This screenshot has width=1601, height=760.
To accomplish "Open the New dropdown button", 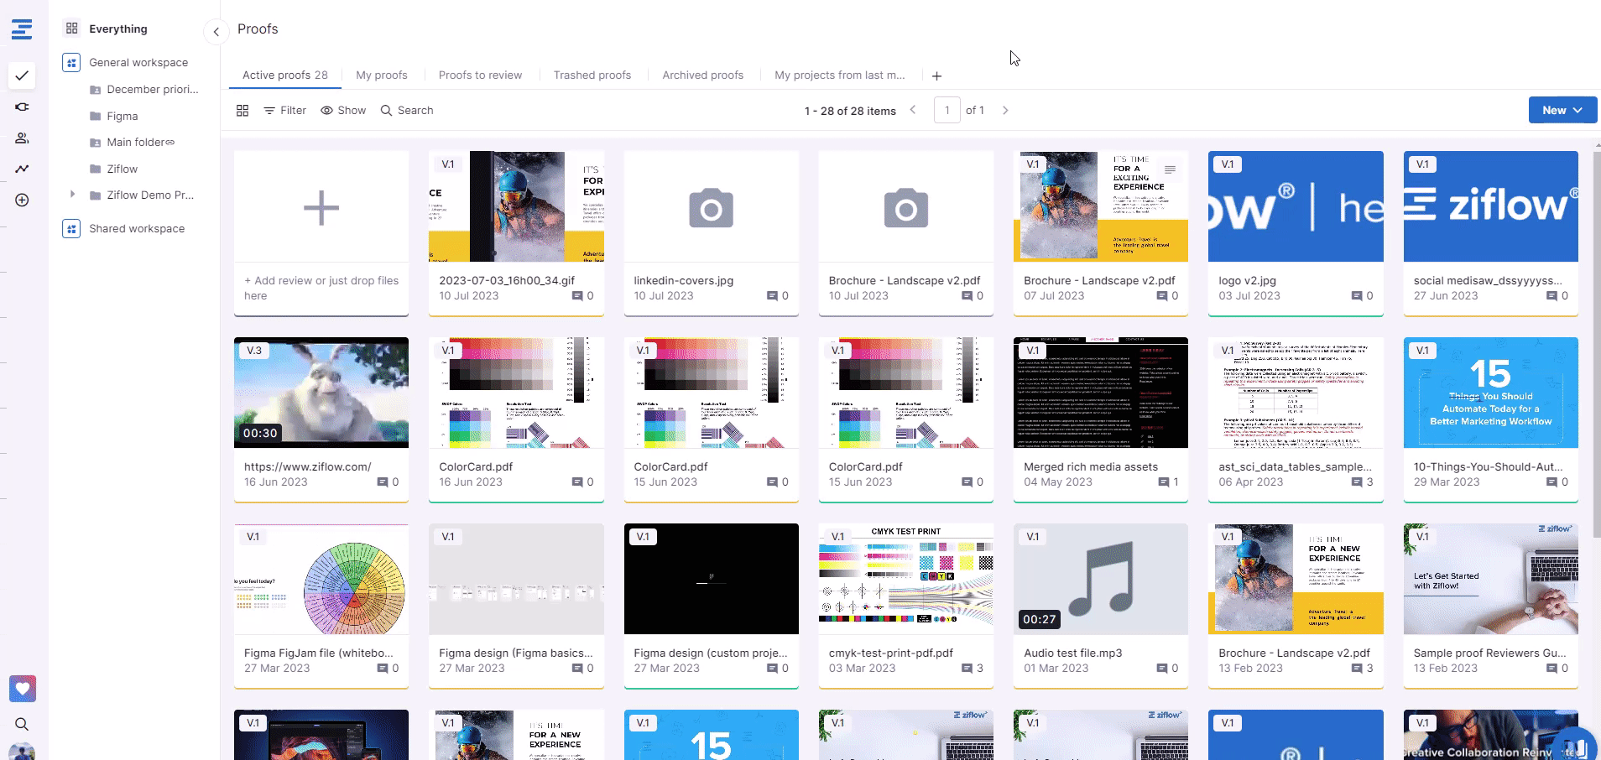I will (x=1562, y=110).
